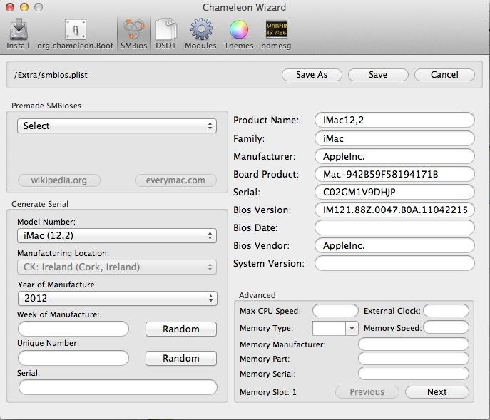Minimize the window with the yellow button
Viewport: 490px width, 420px height.
(24, 7)
